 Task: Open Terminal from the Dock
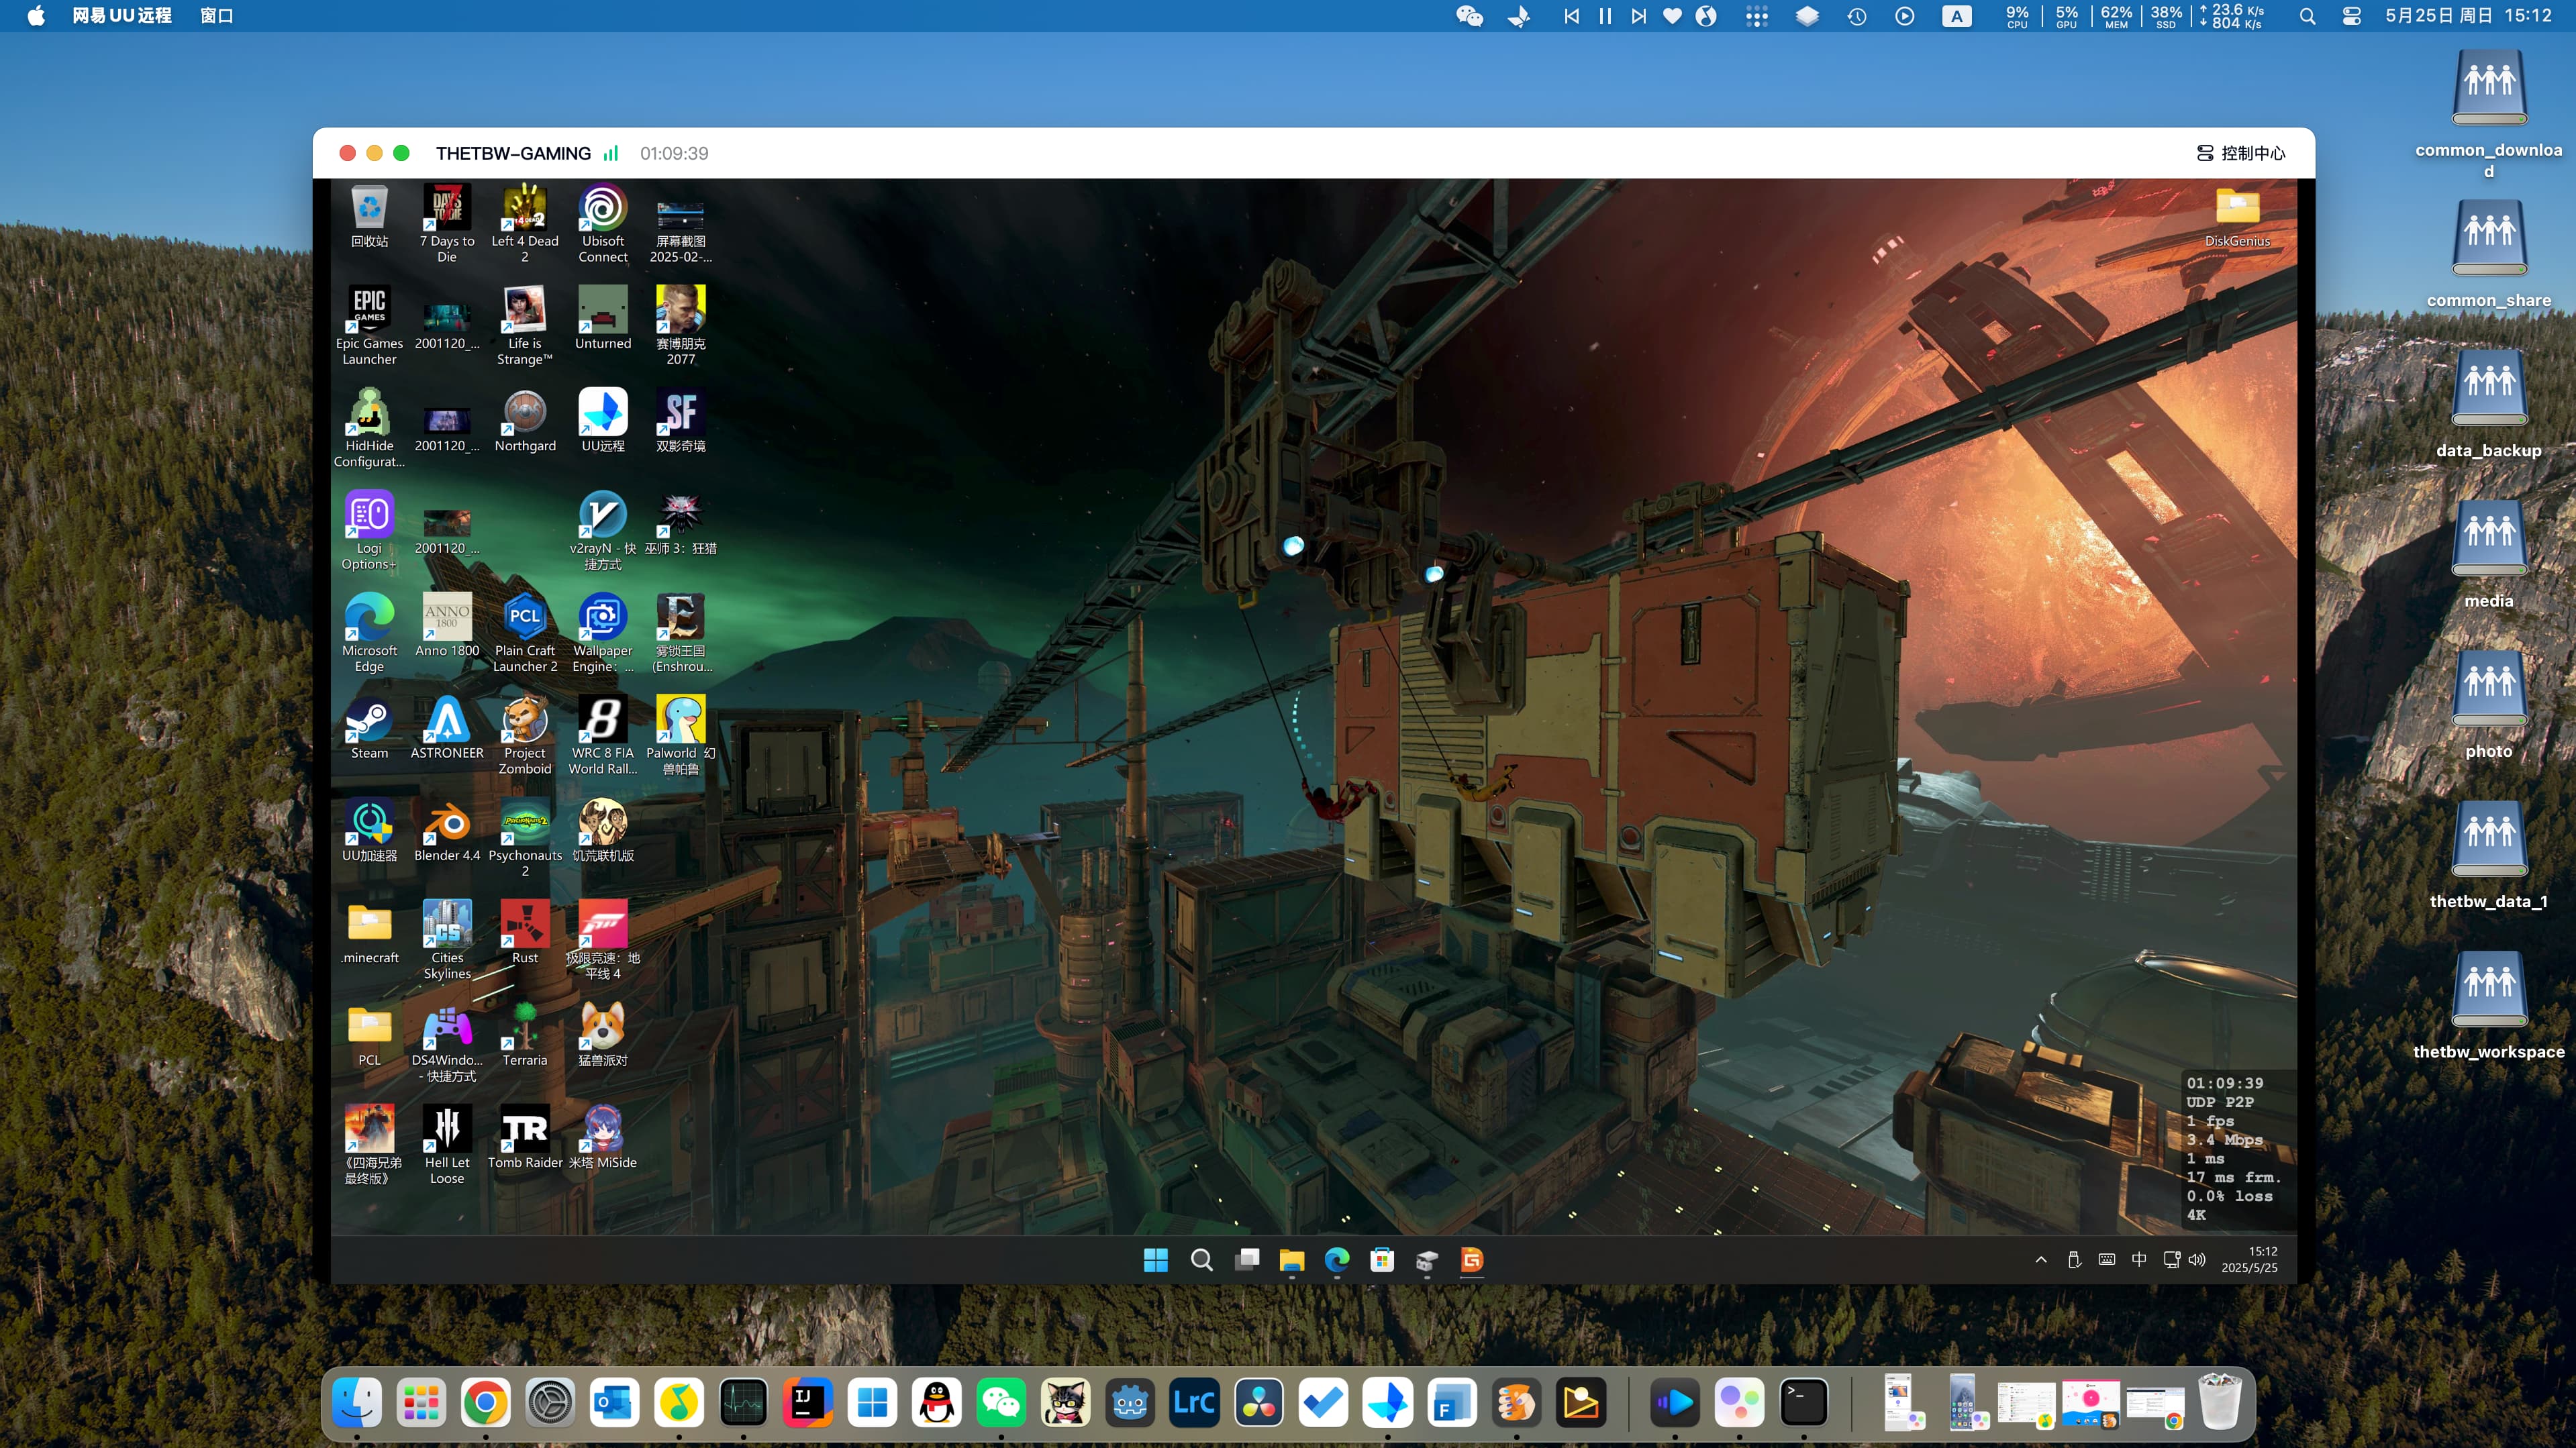click(1804, 1402)
